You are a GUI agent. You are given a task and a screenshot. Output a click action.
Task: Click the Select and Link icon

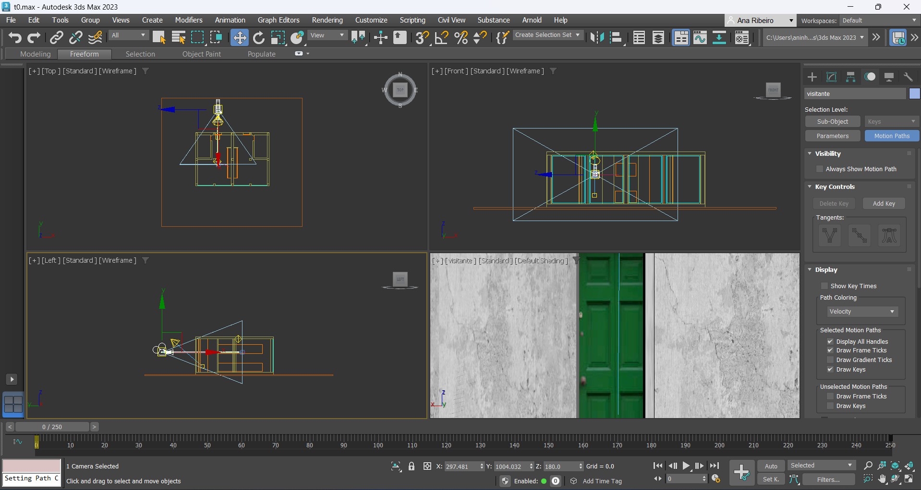pyautogui.click(x=57, y=38)
